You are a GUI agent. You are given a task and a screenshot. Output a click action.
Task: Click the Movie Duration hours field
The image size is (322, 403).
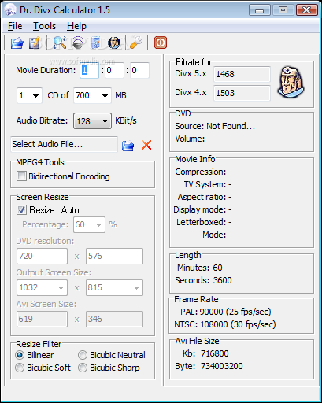click(90, 70)
